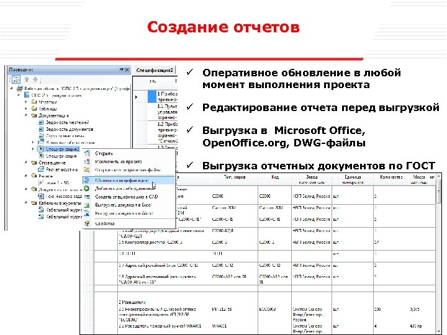Open Свойства from the context menu

tap(105, 223)
